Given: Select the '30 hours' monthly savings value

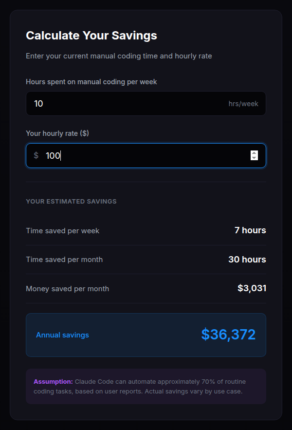Looking at the screenshot, I should (247, 260).
